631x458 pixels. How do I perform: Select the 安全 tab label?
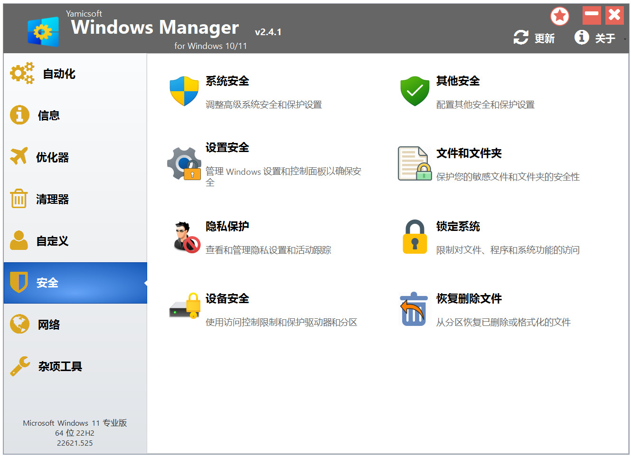[47, 283]
